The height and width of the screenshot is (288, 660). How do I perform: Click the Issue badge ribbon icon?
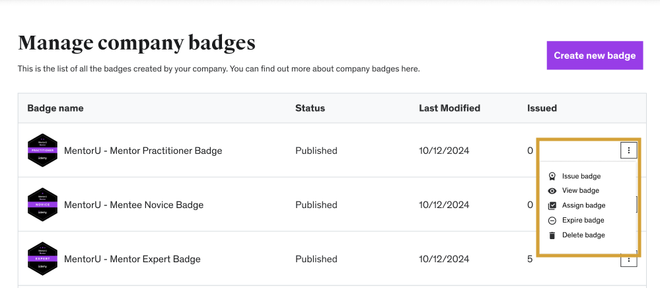(x=552, y=176)
